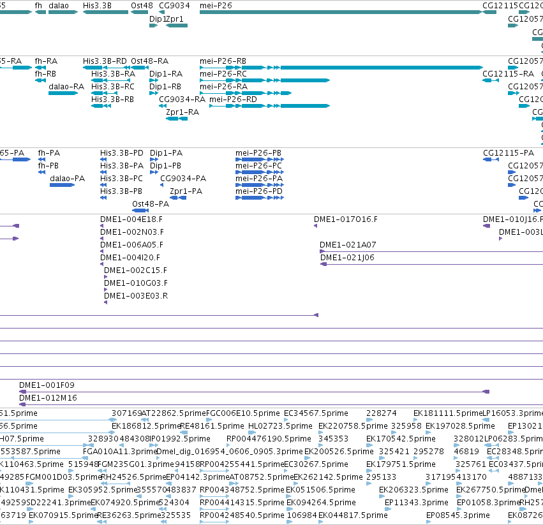Click BAC end DME1-004E18.F
Image resolution: width=543 pixels, height=525 pixels.
tap(131, 219)
